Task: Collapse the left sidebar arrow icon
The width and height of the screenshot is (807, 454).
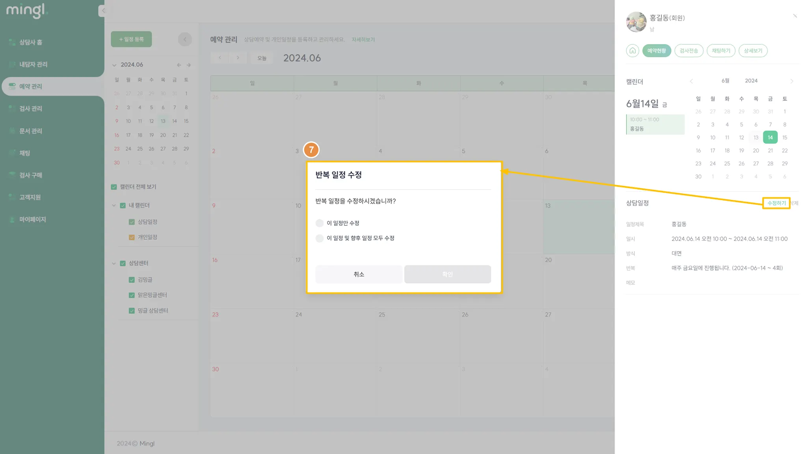Action: coord(103,11)
